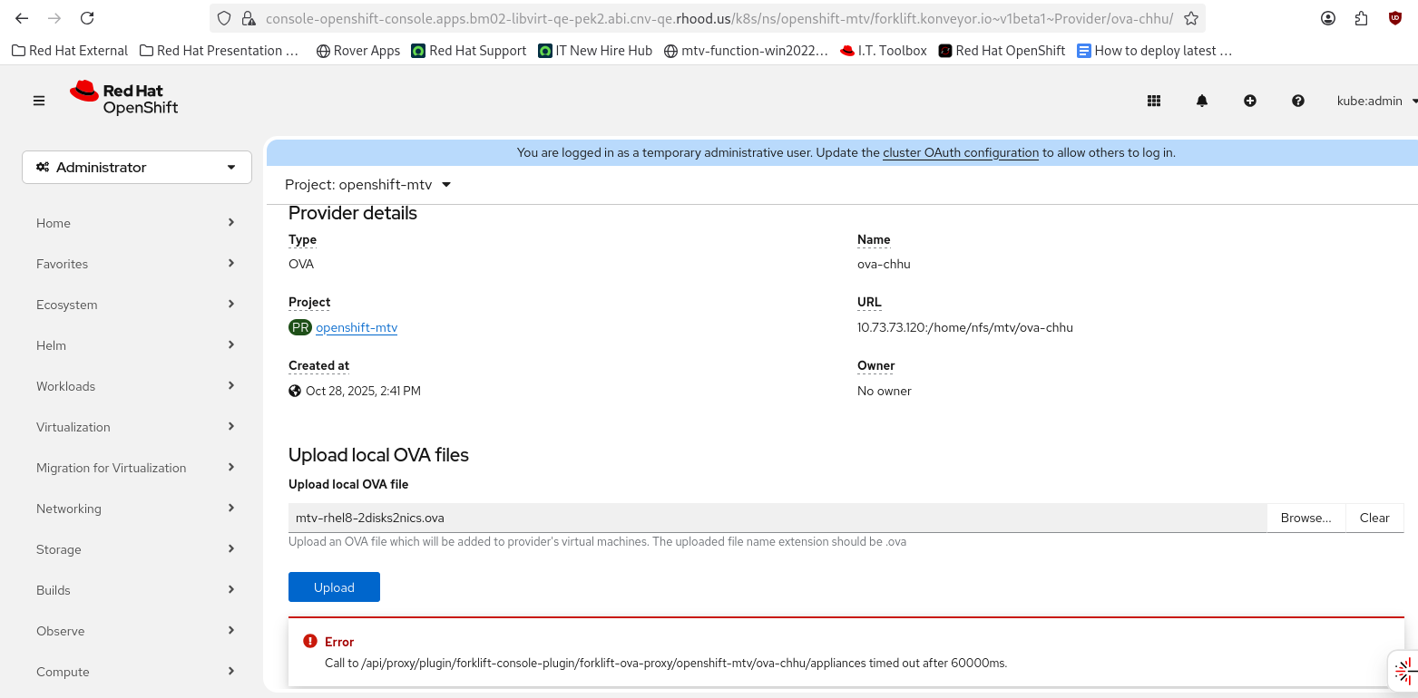The height and width of the screenshot is (698, 1418).
Task: Expand the Virtualization navigation section
Action: pos(137,427)
